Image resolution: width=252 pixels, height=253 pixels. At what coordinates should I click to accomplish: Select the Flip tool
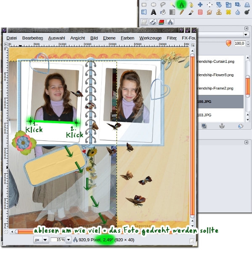144,12
